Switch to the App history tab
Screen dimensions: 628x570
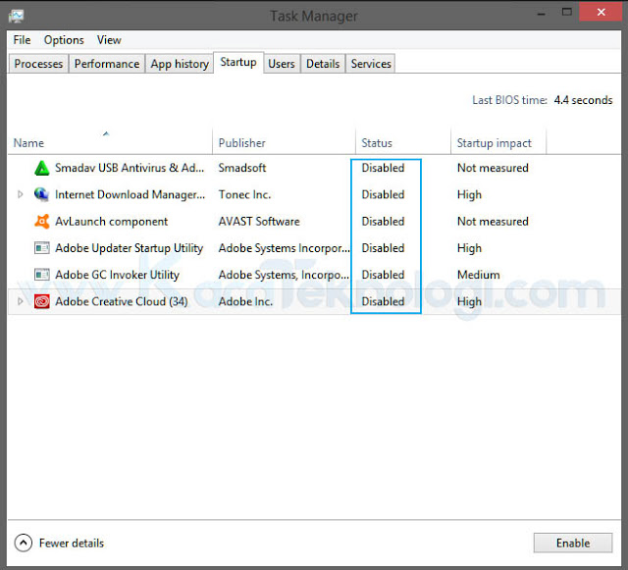pos(180,64)
